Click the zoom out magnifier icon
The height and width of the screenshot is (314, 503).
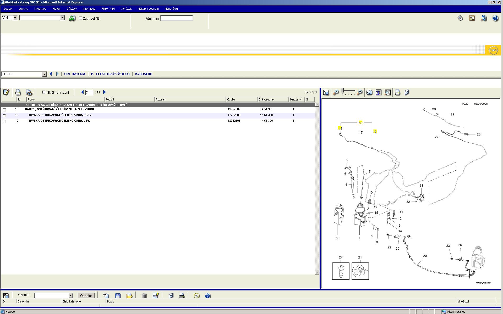pyautogui.click(x=336, y=92)
